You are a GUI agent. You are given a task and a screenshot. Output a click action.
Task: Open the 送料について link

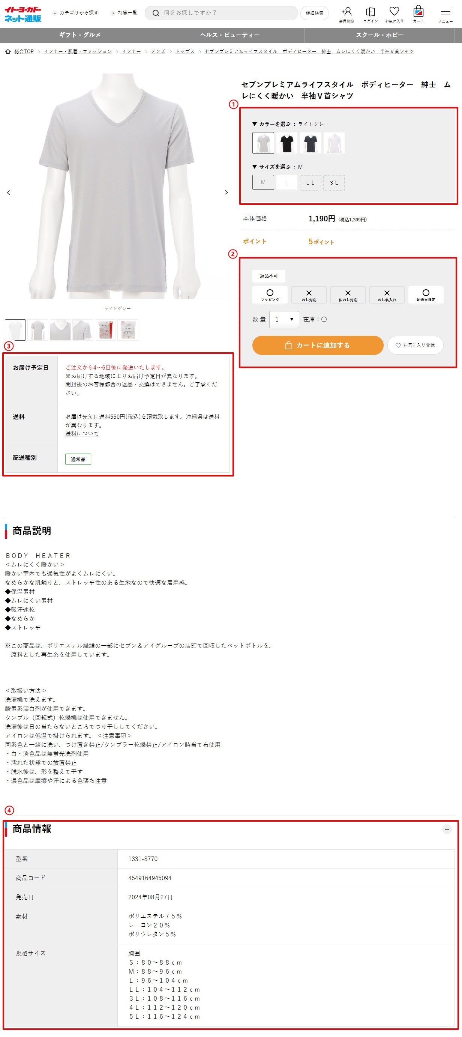tap(82, 434)
